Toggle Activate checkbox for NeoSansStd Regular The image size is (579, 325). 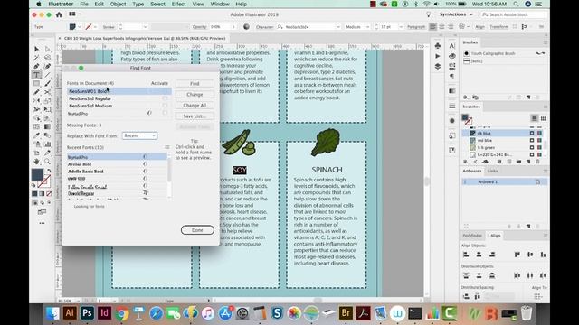point(165,98)
